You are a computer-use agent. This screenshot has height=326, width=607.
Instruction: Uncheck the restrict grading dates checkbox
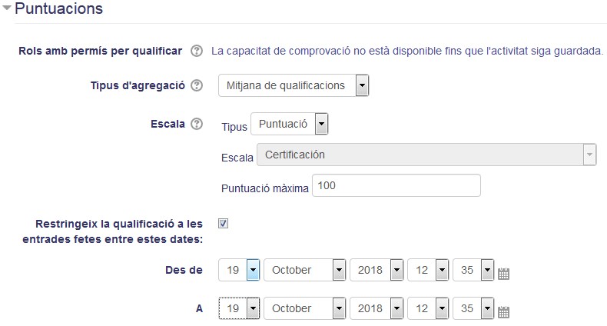click(x=223, y=224)
